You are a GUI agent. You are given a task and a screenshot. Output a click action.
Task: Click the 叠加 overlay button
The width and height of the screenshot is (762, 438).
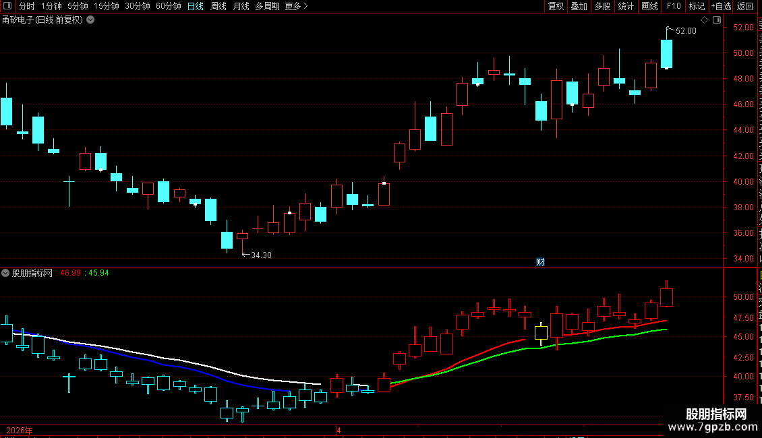(579, 6)
